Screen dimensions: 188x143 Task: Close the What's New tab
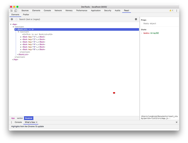[x=37, y=122]
